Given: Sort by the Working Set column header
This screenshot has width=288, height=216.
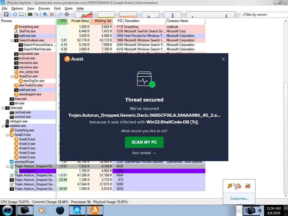Looking at the screenshot, I should tap(101, 21).
